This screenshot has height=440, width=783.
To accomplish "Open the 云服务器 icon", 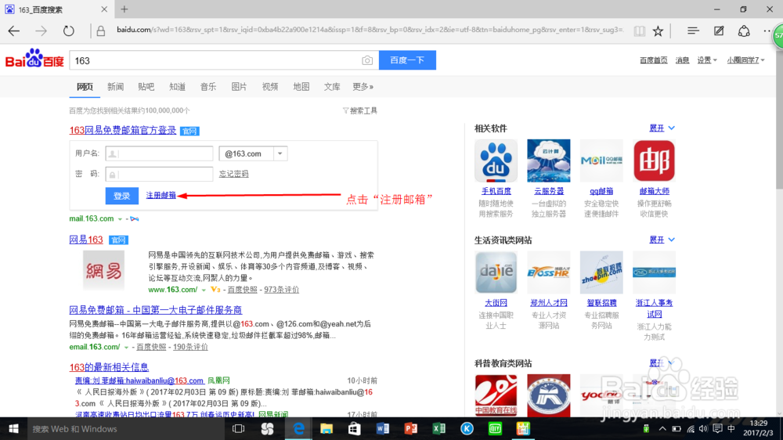I will coord(549,160).
